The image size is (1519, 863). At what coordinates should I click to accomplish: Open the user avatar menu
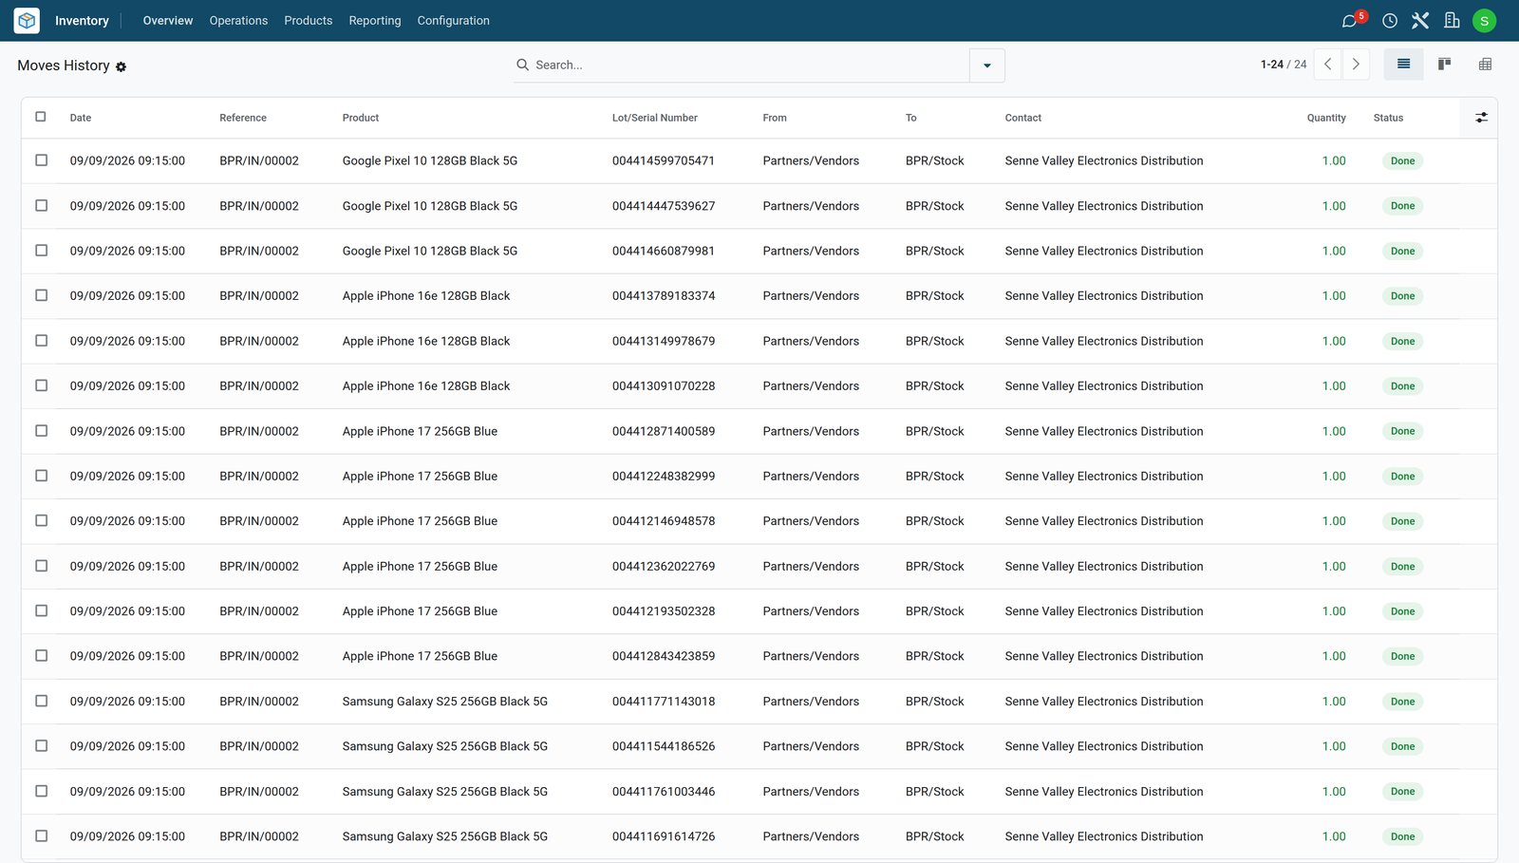click(1484, 21)
